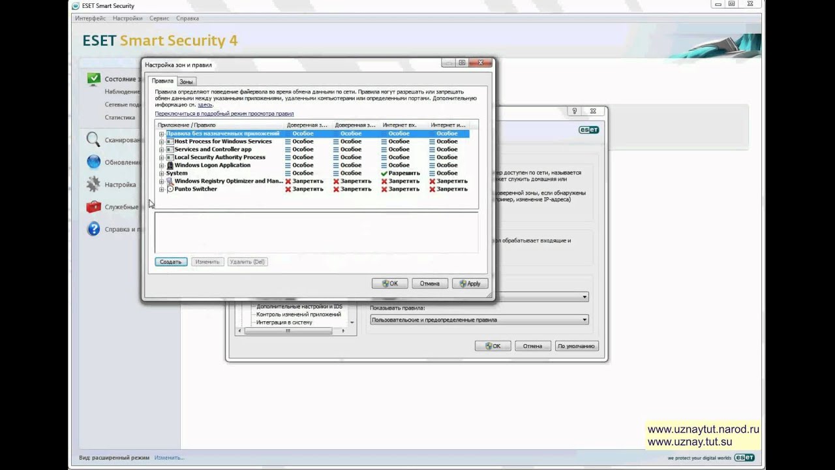Click the Интернет вх. column header
The width and height of the screenshot is (835, 470).
[405, 125]
